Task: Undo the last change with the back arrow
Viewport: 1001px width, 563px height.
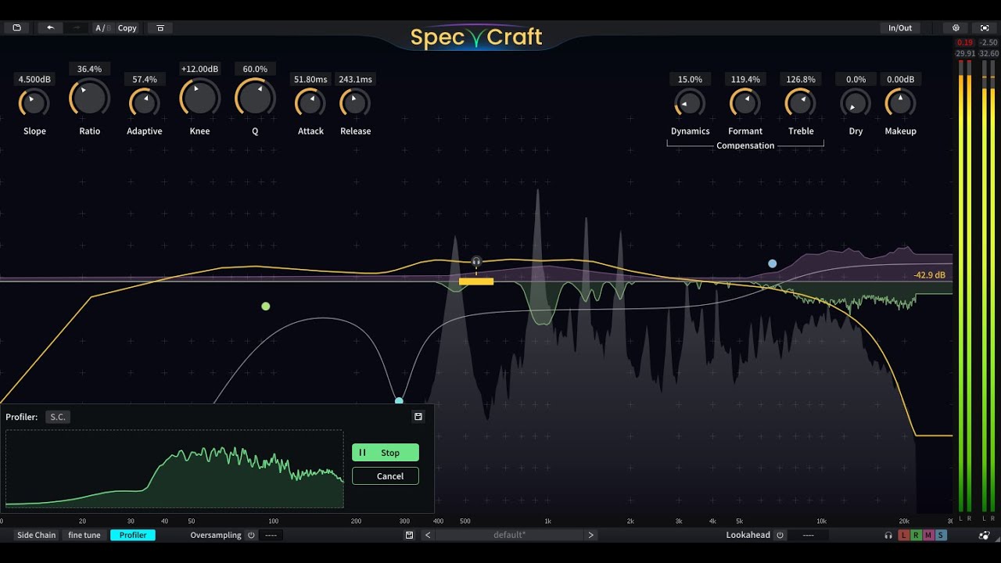Action: point(50,27)
